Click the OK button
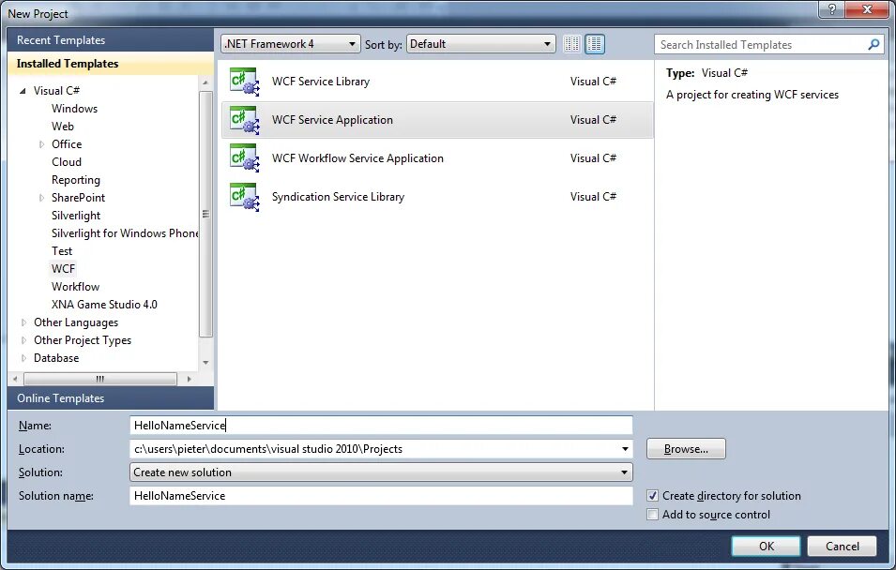The height and width of the screenshot is (570, 896). pyautogui.click(x=766, y=546)
